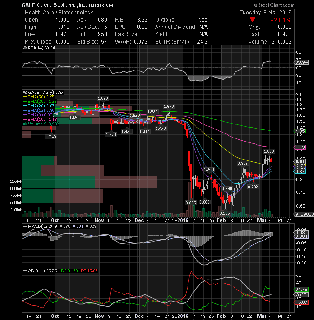The image size is (314, 320).
Task: Click the 0.844 price annotation
Action: point(209,170)
